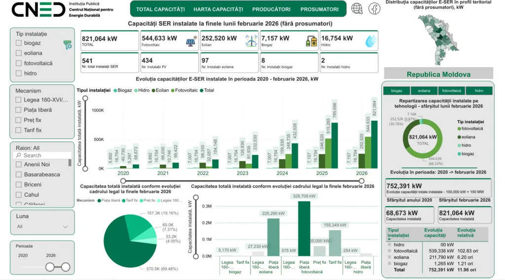Click the globe website icon
Screen dimensions: 505x280
click(x=357, y=9)
